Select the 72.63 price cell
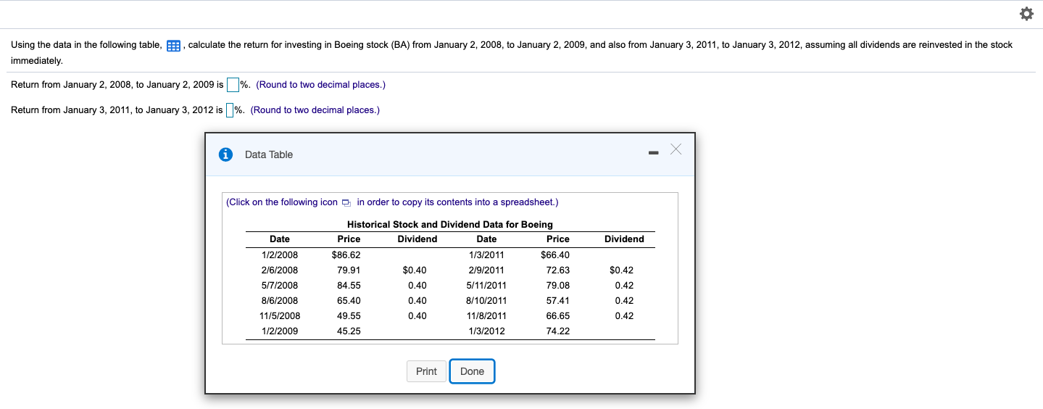Image resolution: width=1043 pixels, height=409 pixels. [x=558, y=270]
